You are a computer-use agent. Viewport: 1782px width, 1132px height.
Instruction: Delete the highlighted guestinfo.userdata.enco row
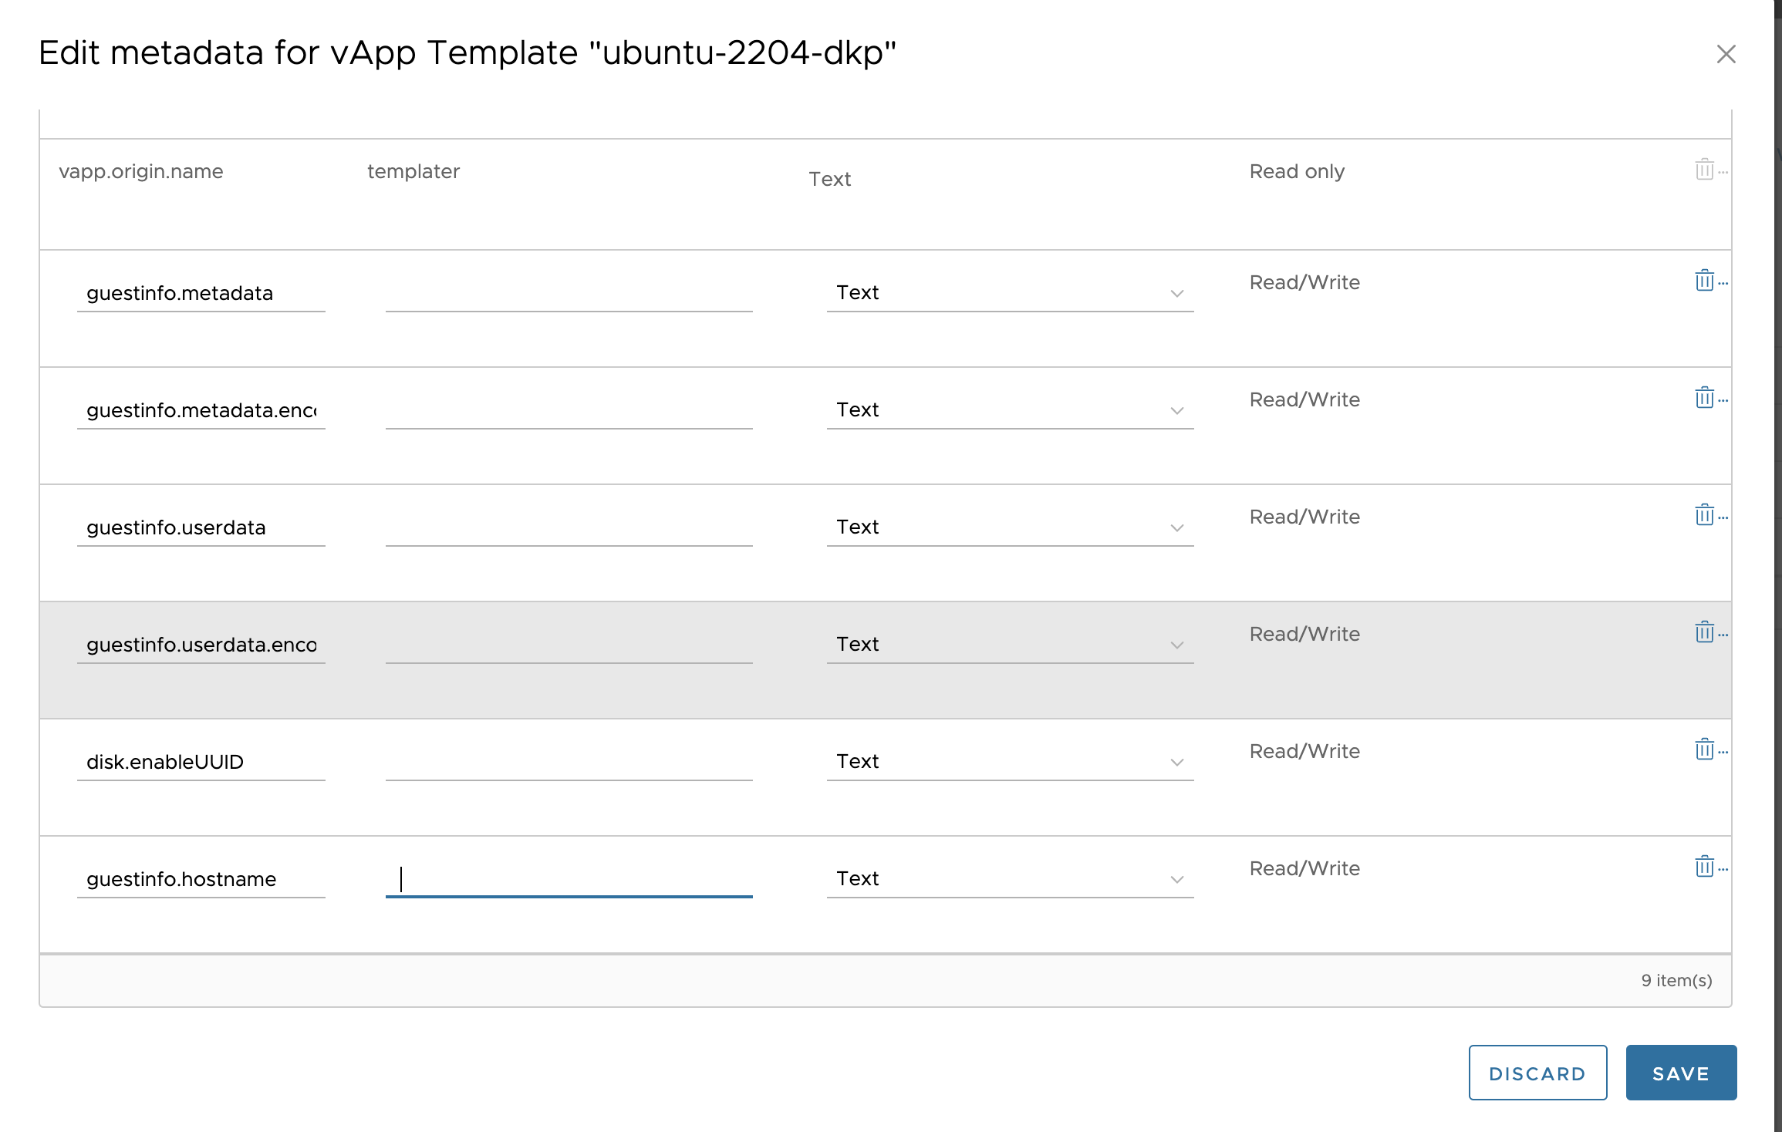pyautogui.click(x=1703, y=632)
